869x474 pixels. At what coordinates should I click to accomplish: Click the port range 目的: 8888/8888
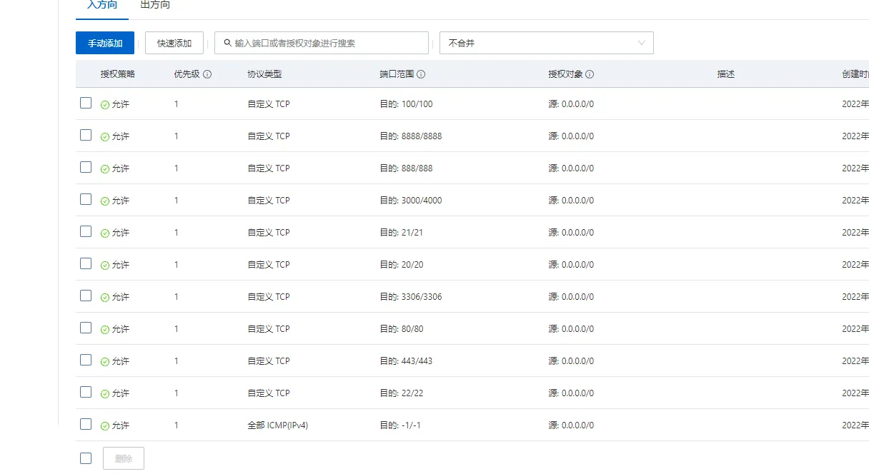coord(411,136)
